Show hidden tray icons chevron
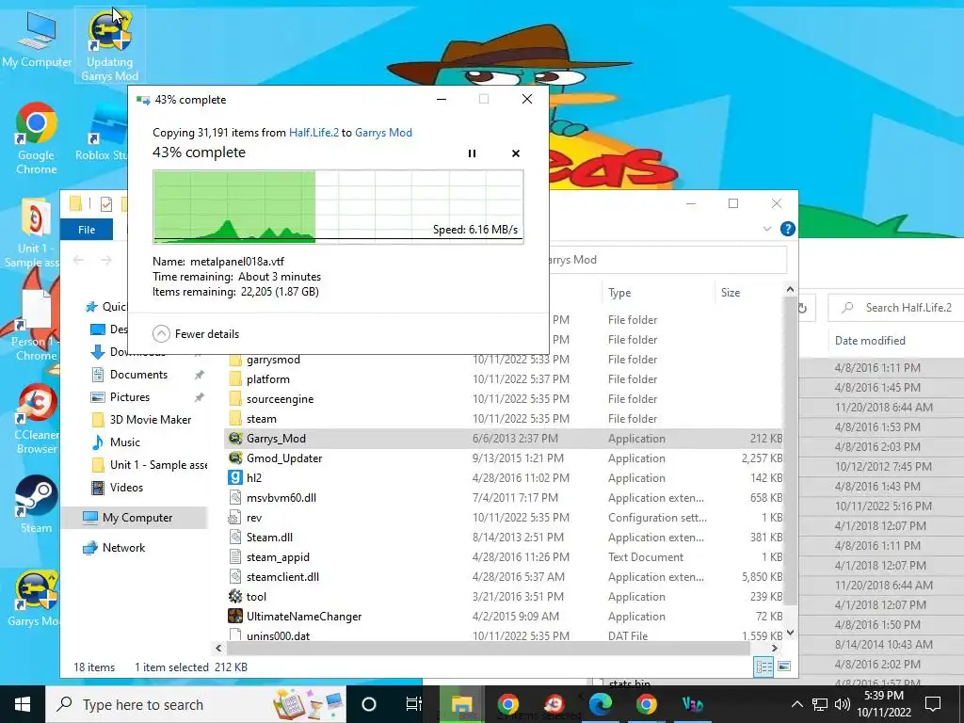Viewport: 964px width, 723px height. pyautogui.click(x=796, y=704)
